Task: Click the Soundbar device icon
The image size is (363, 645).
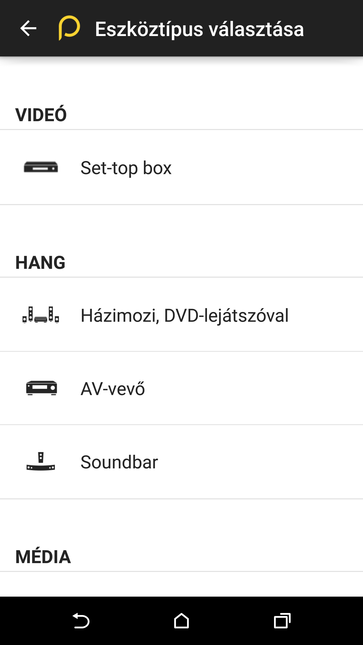Action: click(x=41, y=461)
